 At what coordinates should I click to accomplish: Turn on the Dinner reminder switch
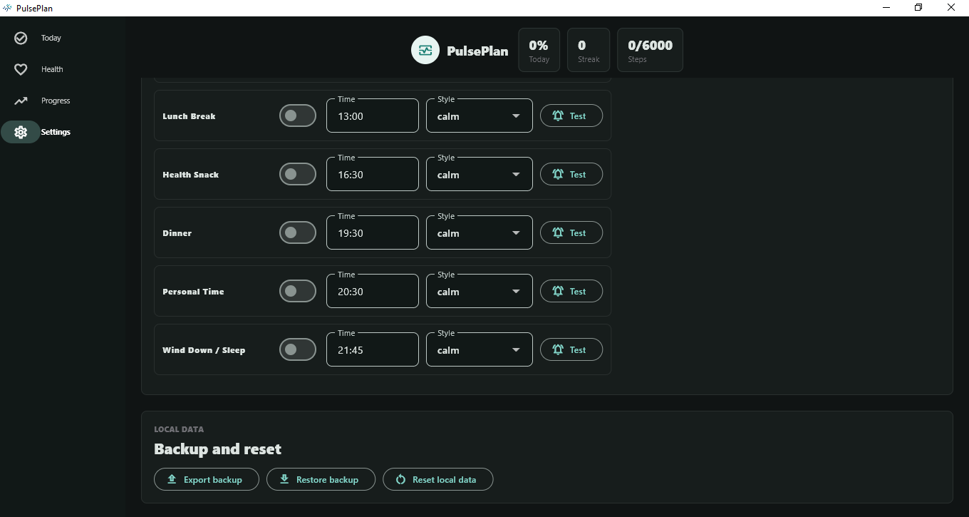298,232
